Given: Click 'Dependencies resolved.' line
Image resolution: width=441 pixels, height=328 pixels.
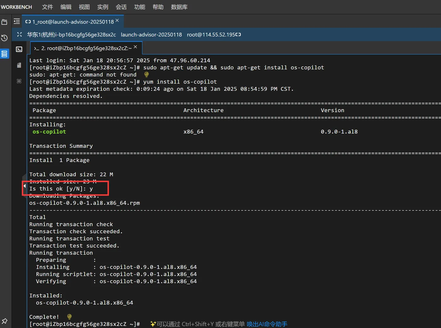Looking at the screenshot, I should coord(66,96).
